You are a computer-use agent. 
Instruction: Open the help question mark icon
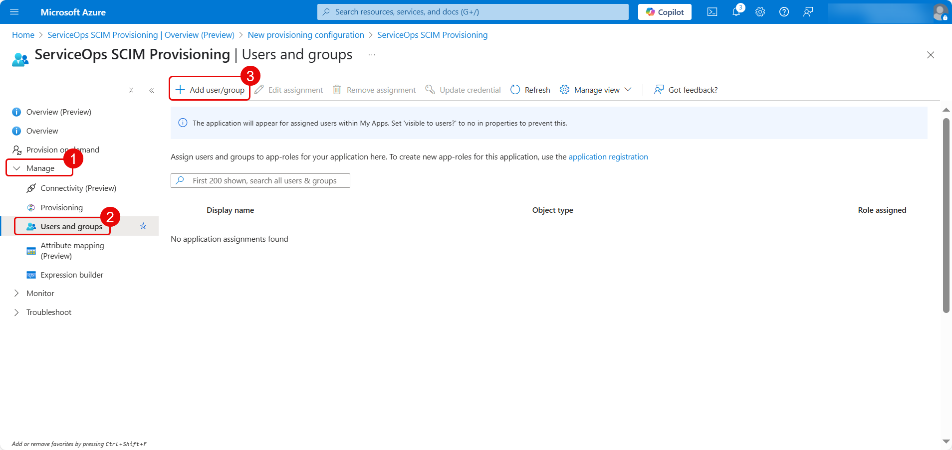click(x=784, y=12)
